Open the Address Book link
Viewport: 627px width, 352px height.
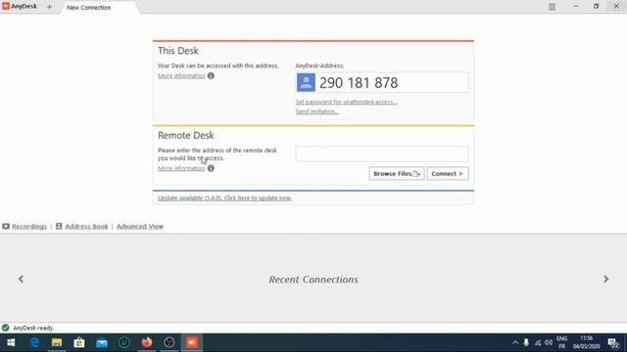tap(86, 226)
